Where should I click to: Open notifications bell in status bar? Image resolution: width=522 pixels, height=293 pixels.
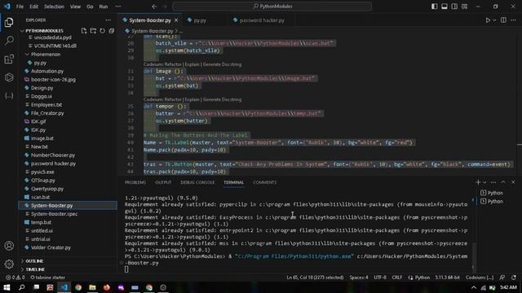[x=514, y=278]
